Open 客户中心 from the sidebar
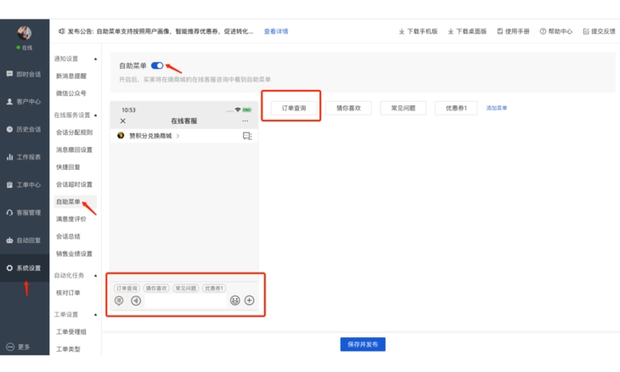 [24, 102]
